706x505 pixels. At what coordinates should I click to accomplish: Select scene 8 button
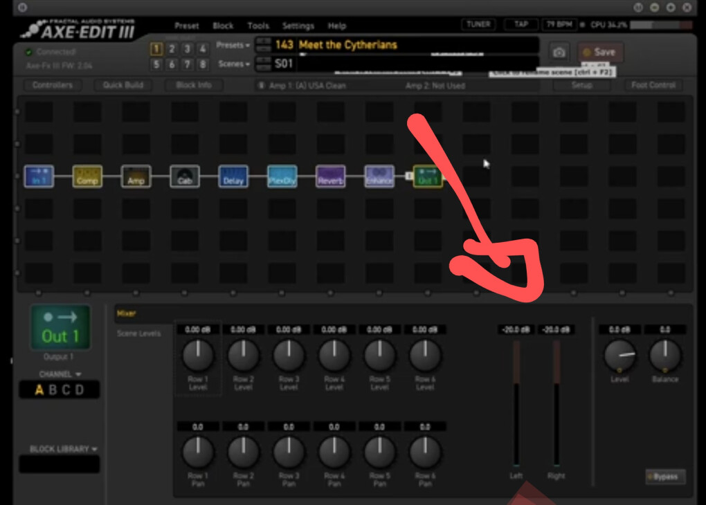[203, 64]
